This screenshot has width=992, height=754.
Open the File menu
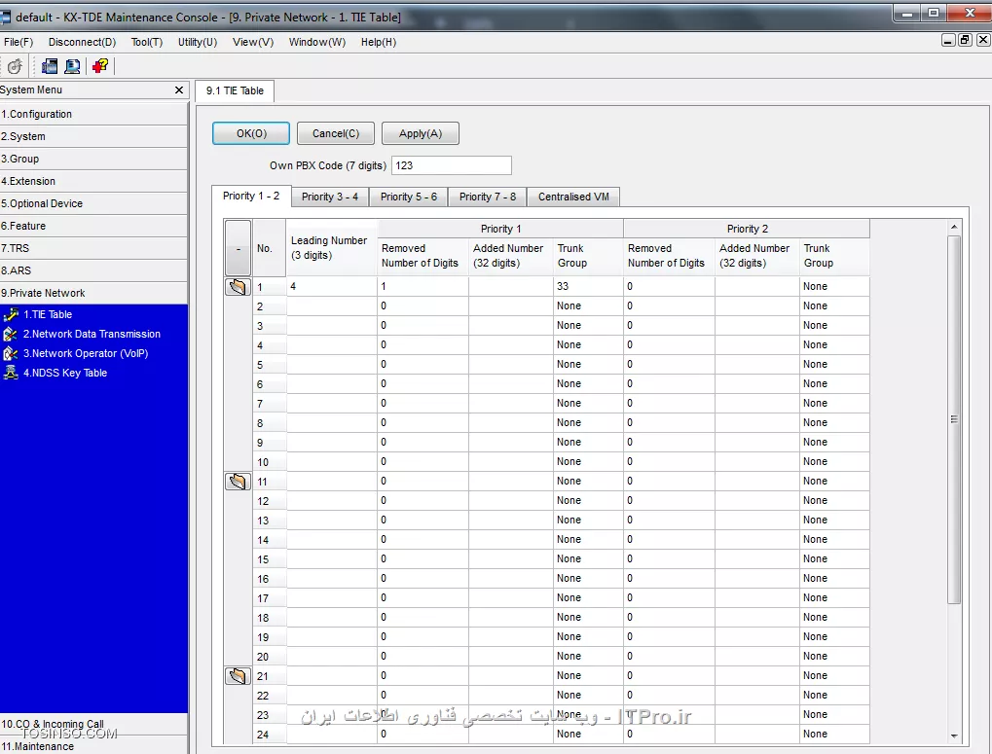pos(18,42)
